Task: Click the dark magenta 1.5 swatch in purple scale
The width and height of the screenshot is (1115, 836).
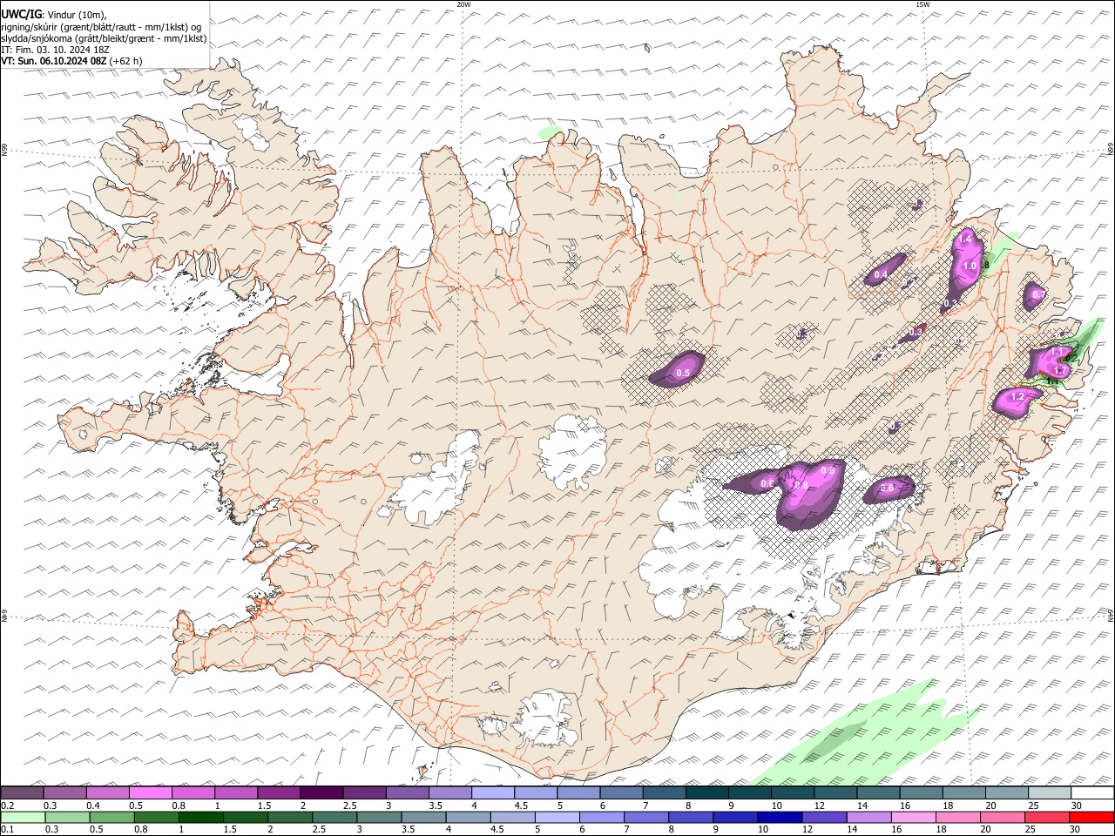Action: point(279,792)
